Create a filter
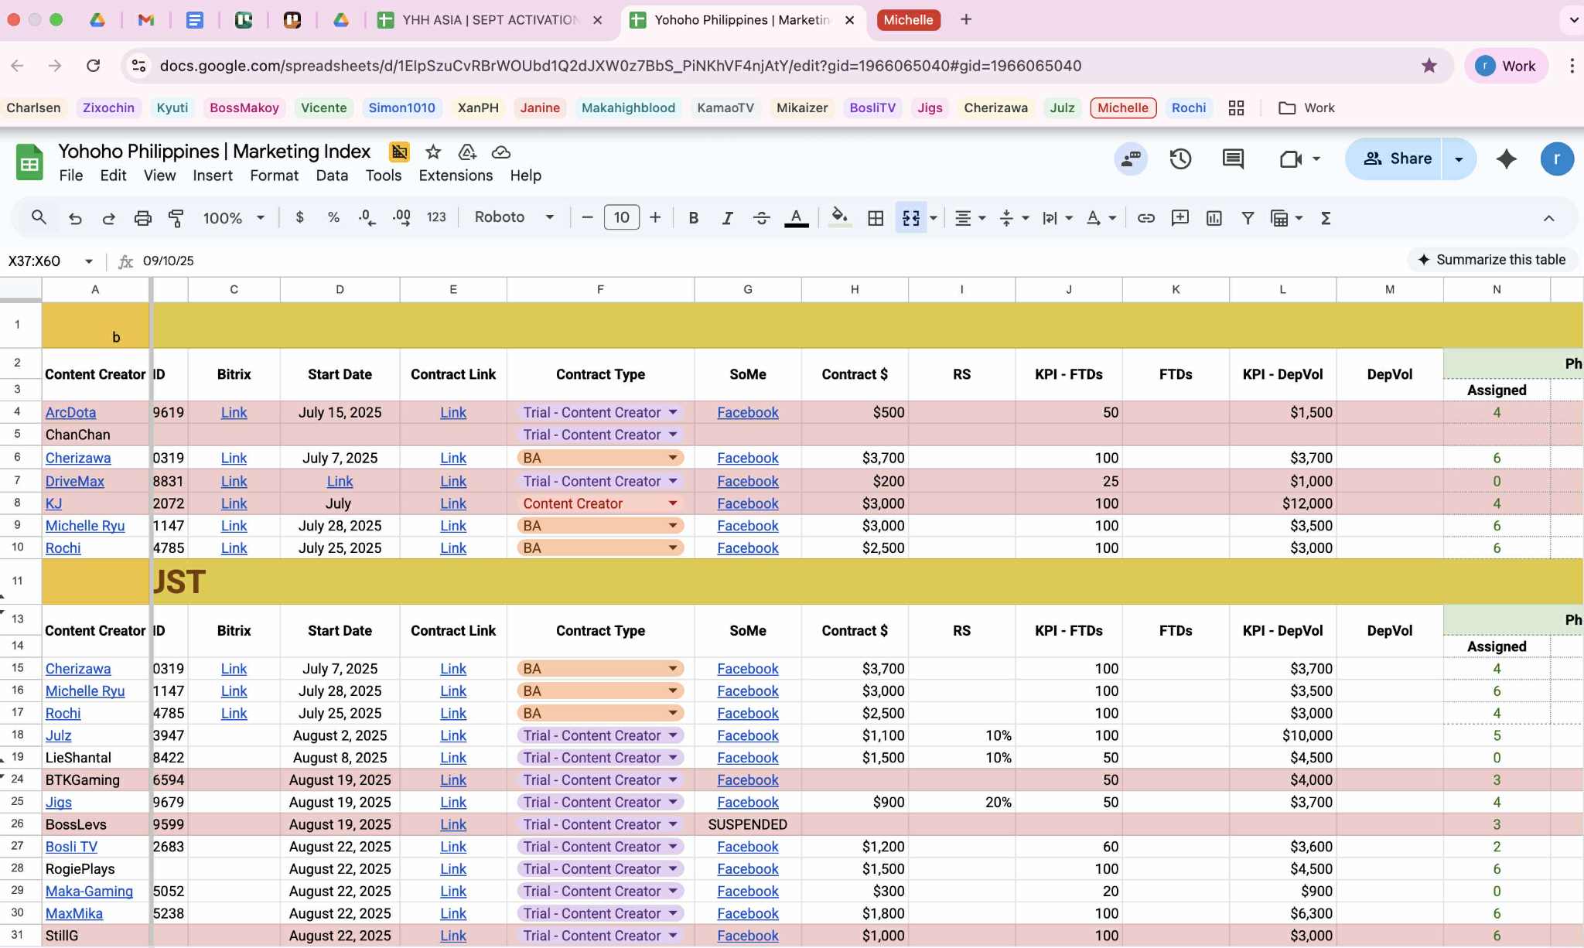Image resolution: width=1584 pixels, height=948 pixels. click(x=1248, y=218)
